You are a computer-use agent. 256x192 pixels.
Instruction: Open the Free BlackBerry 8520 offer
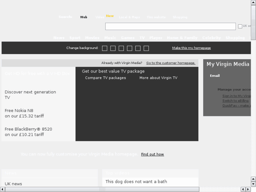[x=29, y=132]
